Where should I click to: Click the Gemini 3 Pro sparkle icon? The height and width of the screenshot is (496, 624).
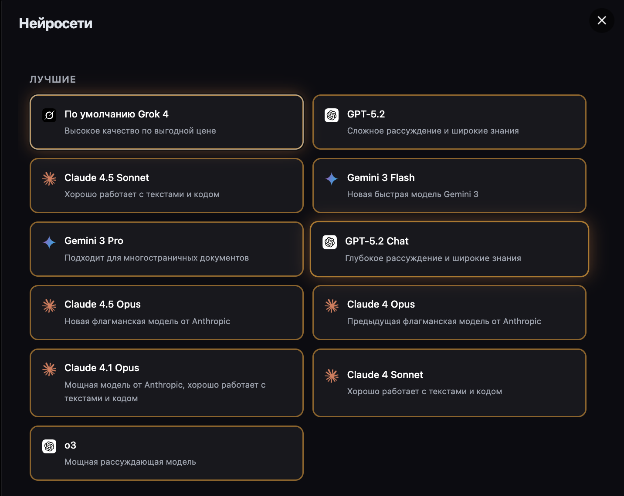click(x=49, y=242)
